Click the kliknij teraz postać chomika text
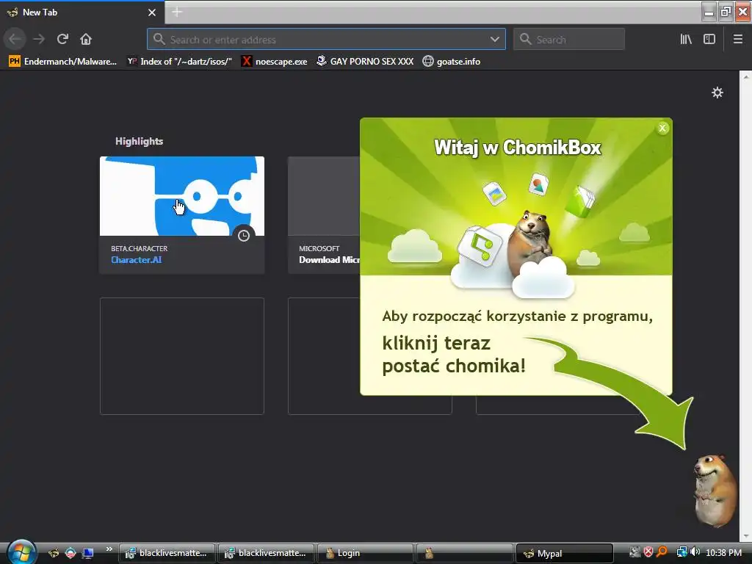Viewport: 752px width, 564px height. (454, 355)
